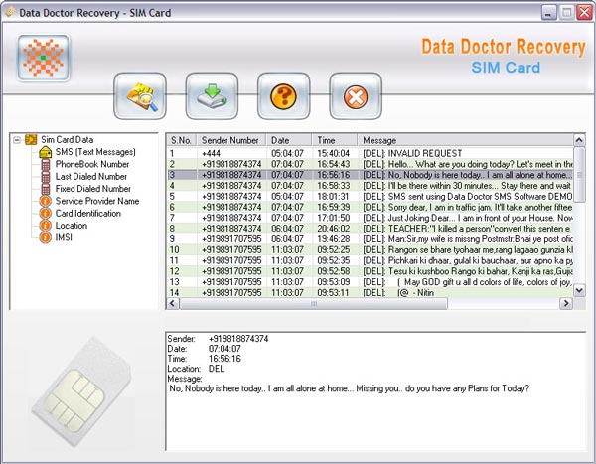Select the Location tree entry
The height and width of the screenshot is (464, 596).
[x=72, y=226]
